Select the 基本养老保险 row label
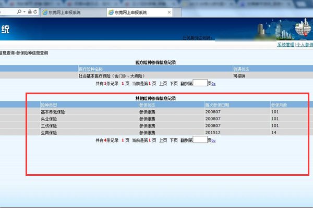Viewport: 313px width, 208px height. [x=53, y=112]
